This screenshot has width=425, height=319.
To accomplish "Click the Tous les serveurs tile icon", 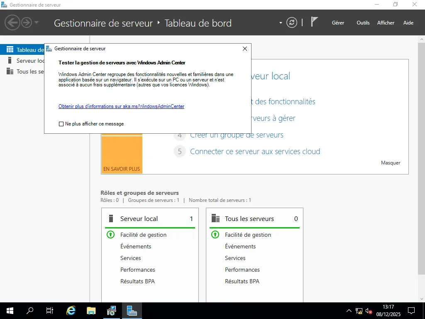I will click(215, 218).
